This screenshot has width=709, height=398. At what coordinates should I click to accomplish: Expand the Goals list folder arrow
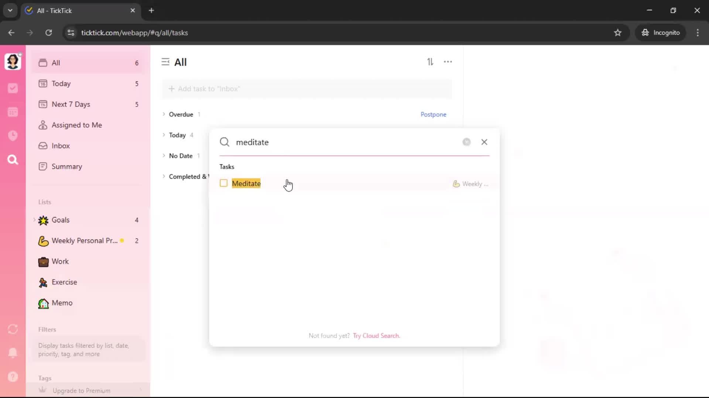pyautogui.click(x=34, y=220)
